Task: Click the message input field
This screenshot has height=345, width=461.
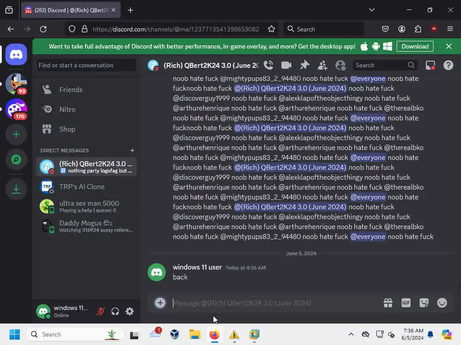Action: (x=273, y=303)
